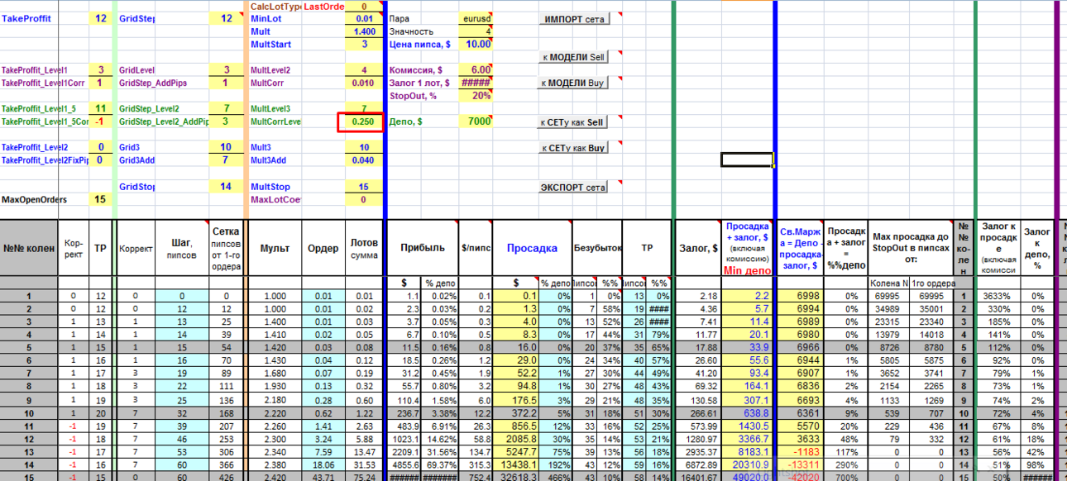This screenshot has width=1067, height=481.
Task: Click the free margin cell -13311
Action: coord(801,464)
